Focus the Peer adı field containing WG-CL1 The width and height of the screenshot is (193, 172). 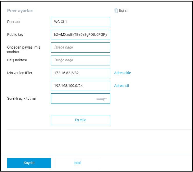tap(80, 22)
